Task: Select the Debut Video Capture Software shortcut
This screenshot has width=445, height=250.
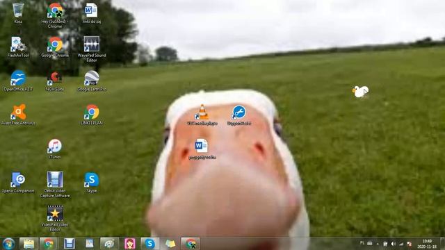Action: pos(55,185)
